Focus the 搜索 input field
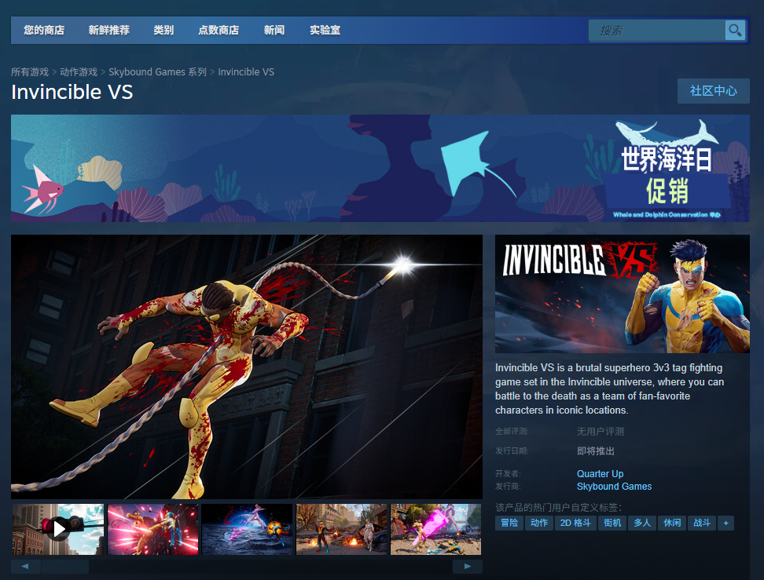 pos(657,30)
